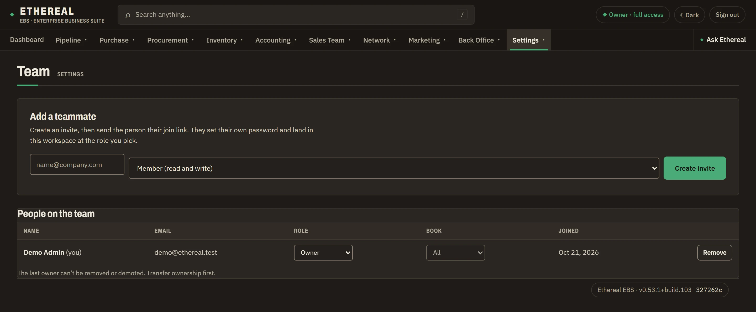Click the Owner full access badge
The width and height of the screenshot is (756, 312).
pos(632,15)
